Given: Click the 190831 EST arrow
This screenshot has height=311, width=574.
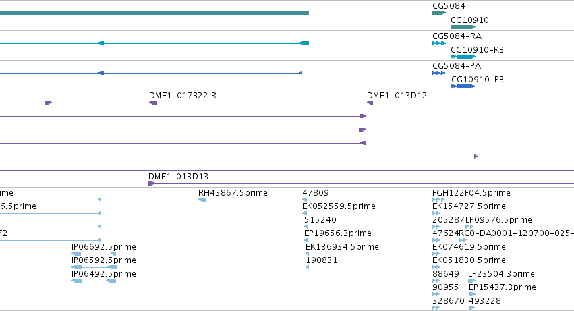Looking at the screenshot, I should pyautogui.click(x=307, y=267).
